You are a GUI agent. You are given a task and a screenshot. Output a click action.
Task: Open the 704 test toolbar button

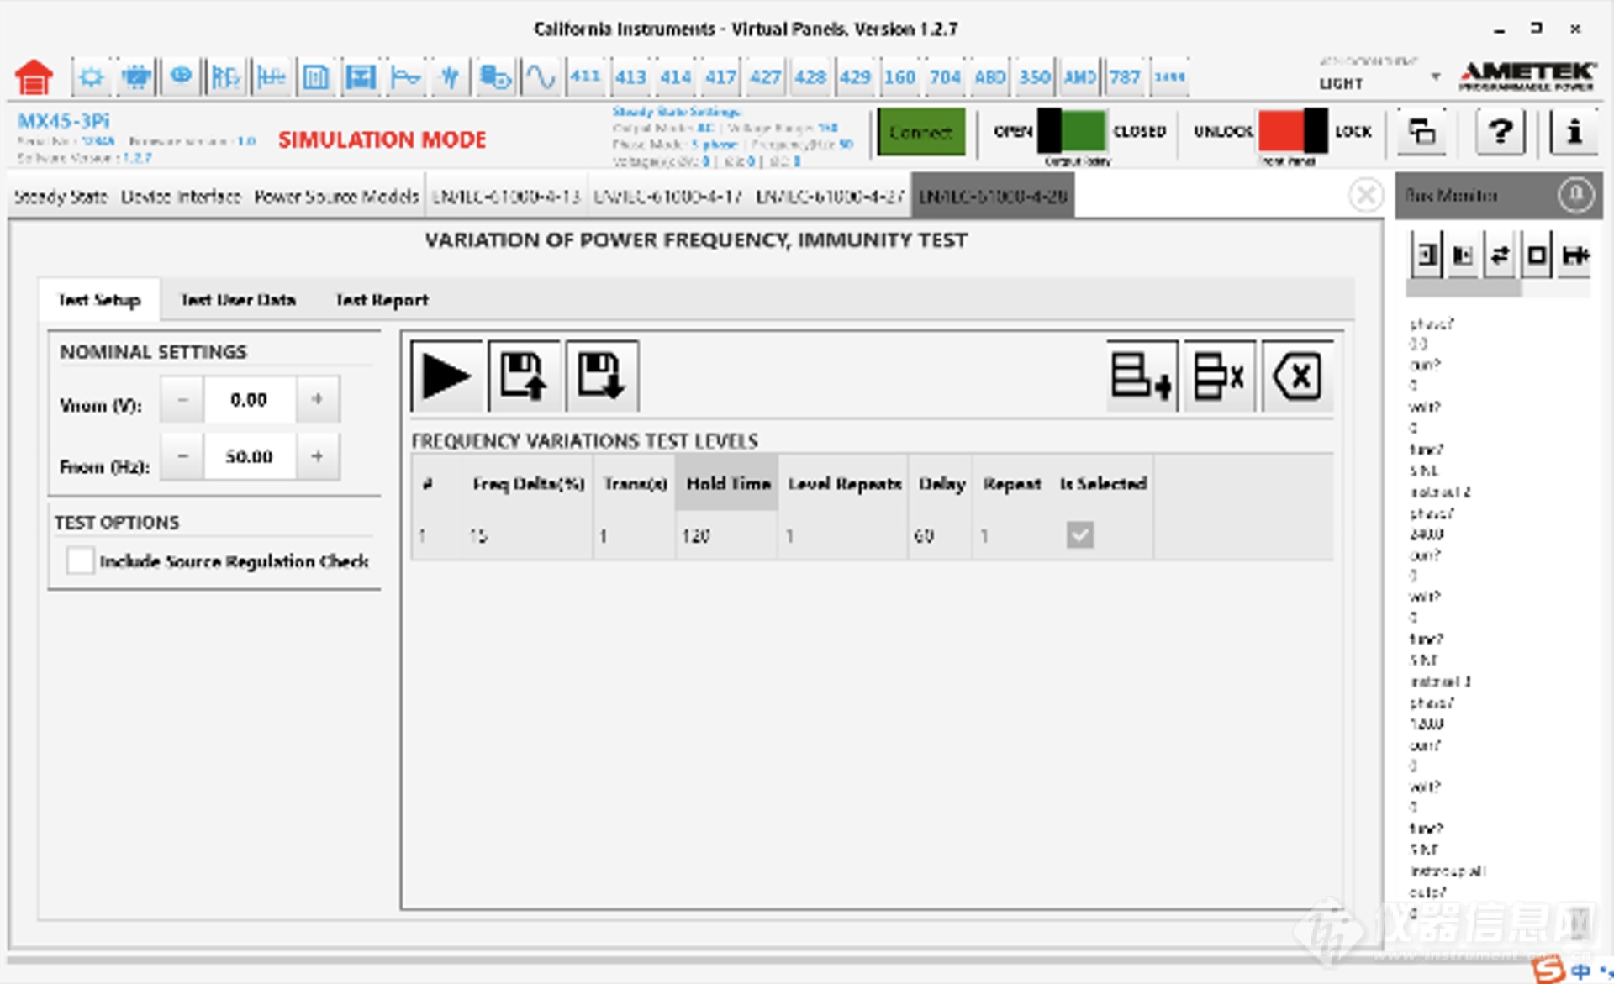point(945,77)
